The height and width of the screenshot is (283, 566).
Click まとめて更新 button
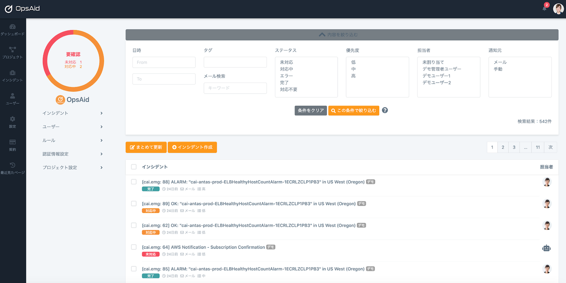146,147
